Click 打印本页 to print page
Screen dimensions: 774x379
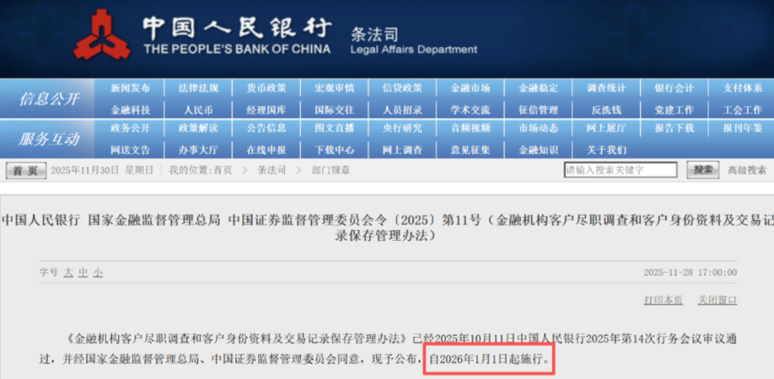coord(663,300)
